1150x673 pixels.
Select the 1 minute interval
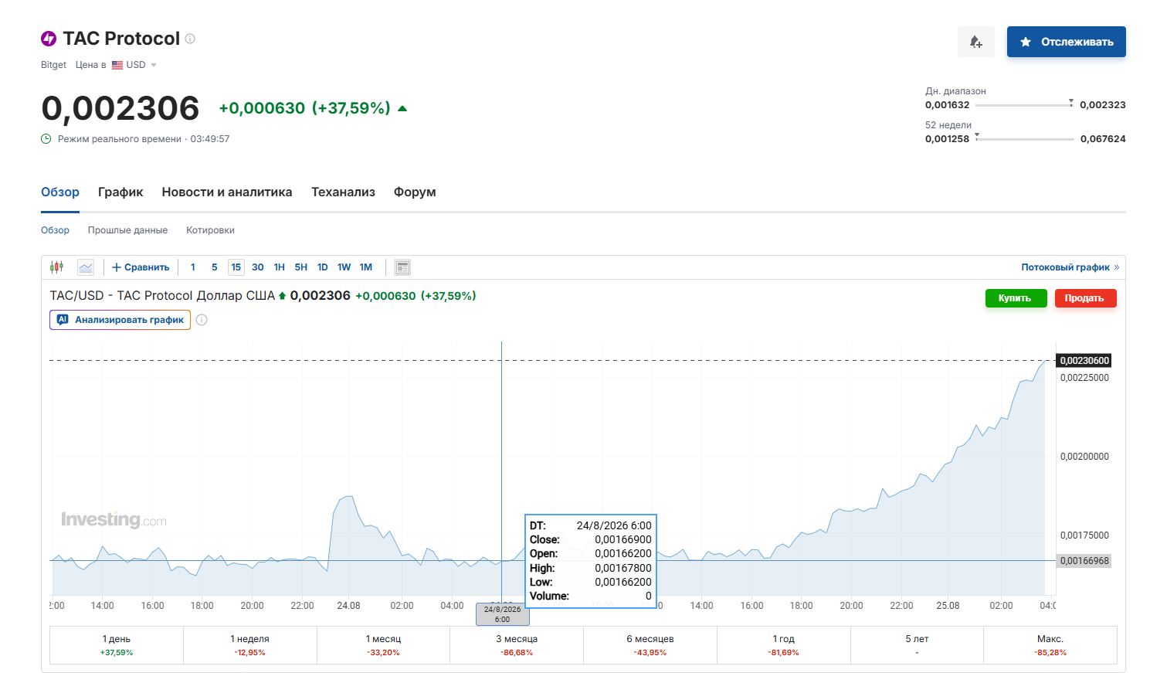[x=193, y=267]
